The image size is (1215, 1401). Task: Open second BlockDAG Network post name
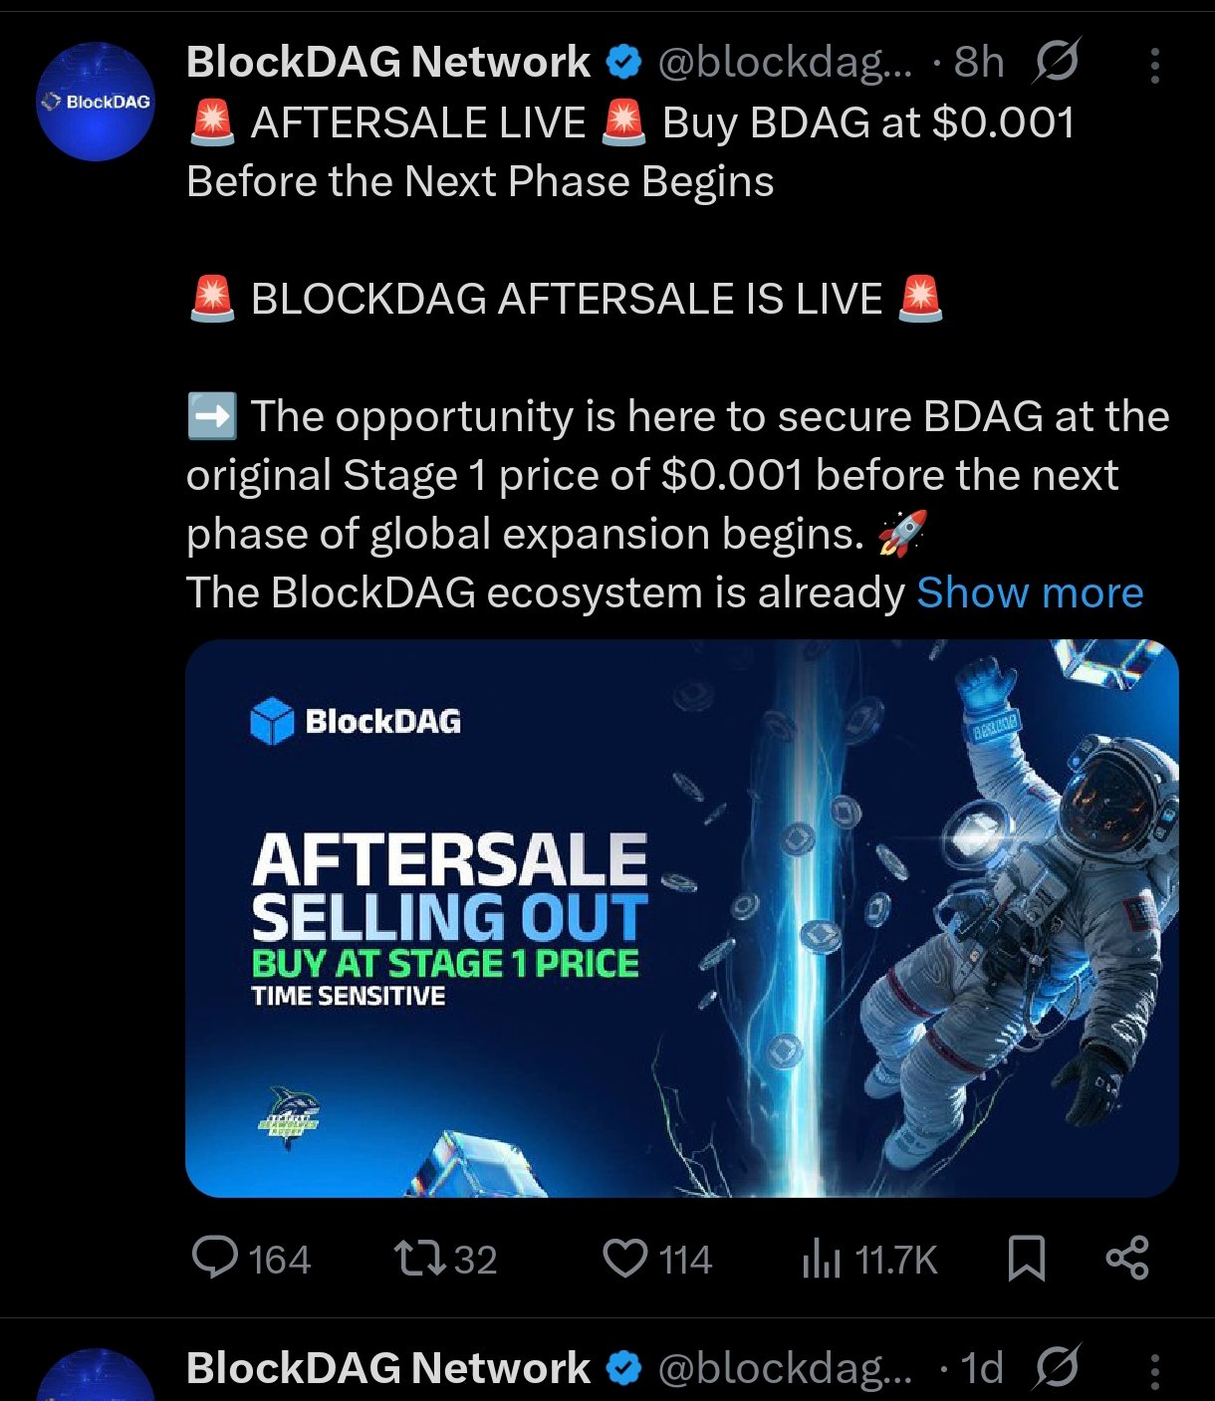[388, 1368]
